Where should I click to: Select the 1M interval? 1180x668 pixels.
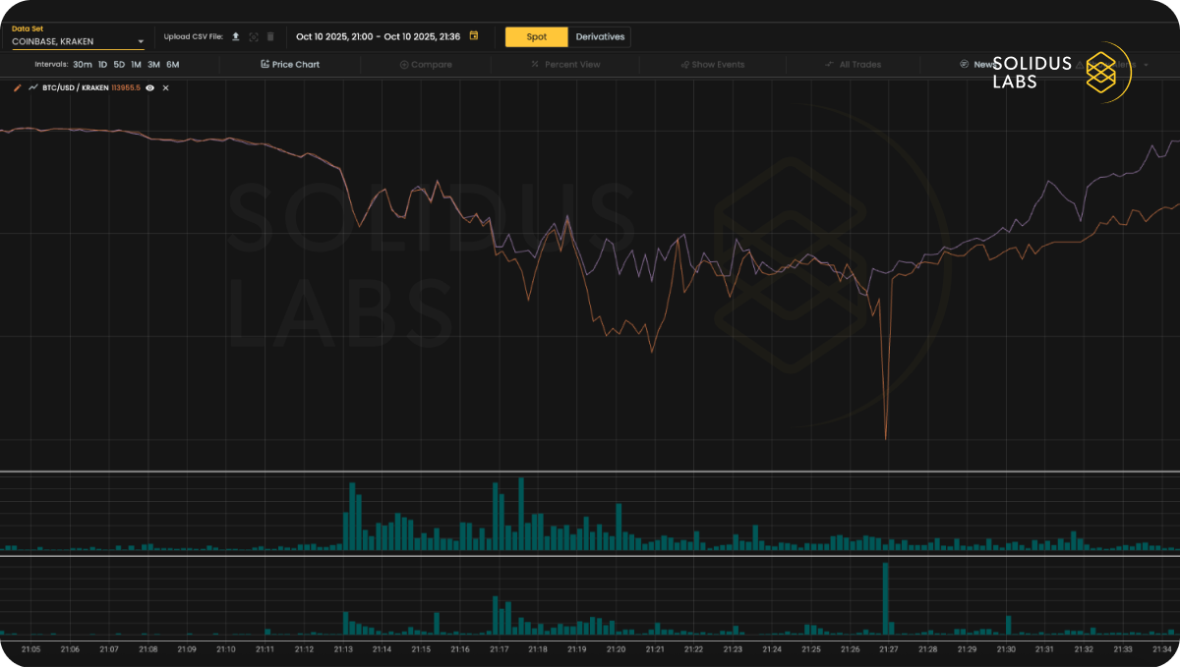click(x=136, y=65)
